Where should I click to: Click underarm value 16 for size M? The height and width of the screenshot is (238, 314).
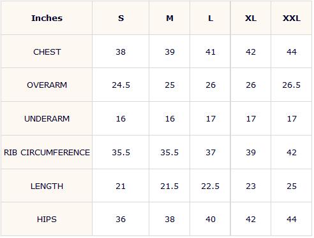click(170, 118)
